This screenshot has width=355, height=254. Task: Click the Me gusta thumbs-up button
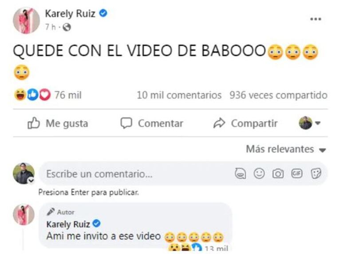click(58, 123)
